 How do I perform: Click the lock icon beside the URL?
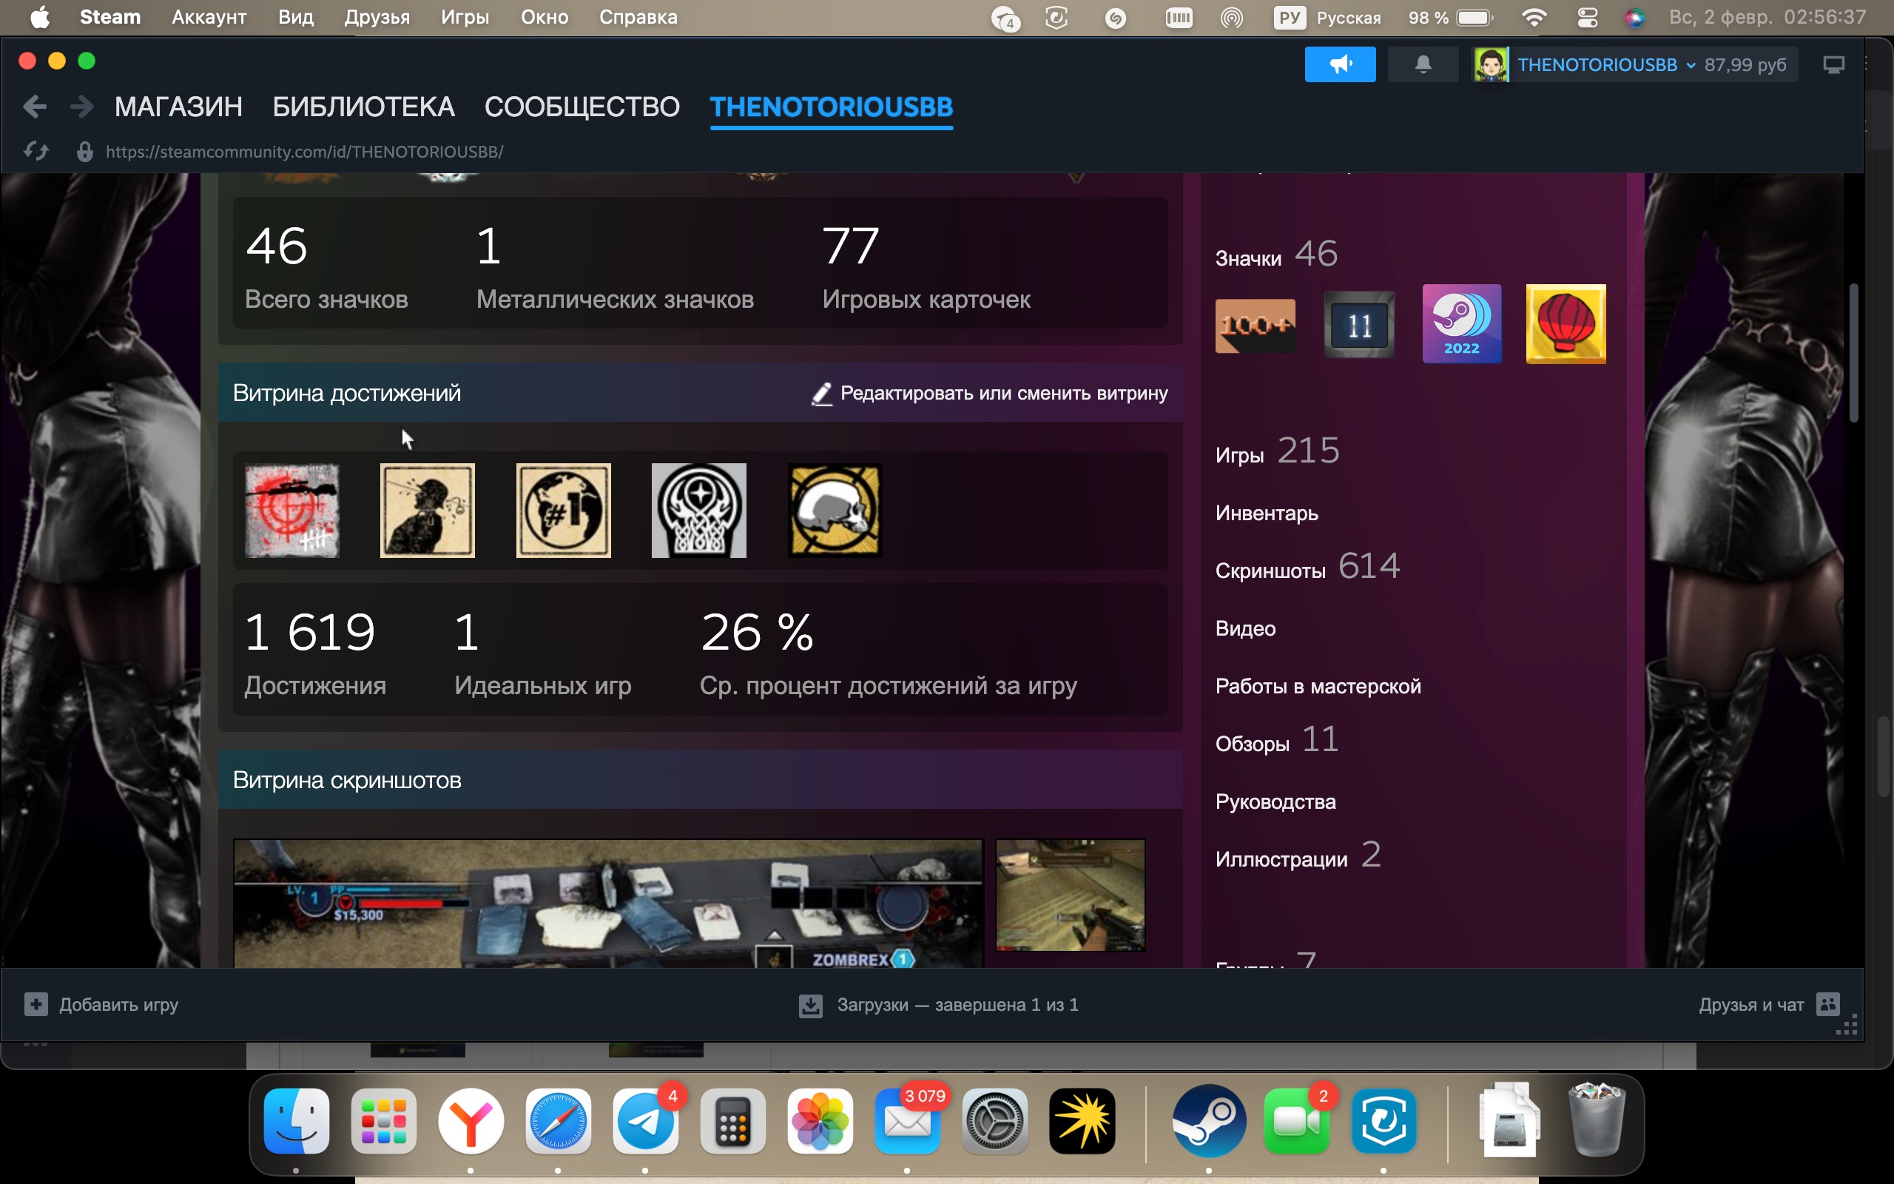pyautogui.click(x=84, y=151)
